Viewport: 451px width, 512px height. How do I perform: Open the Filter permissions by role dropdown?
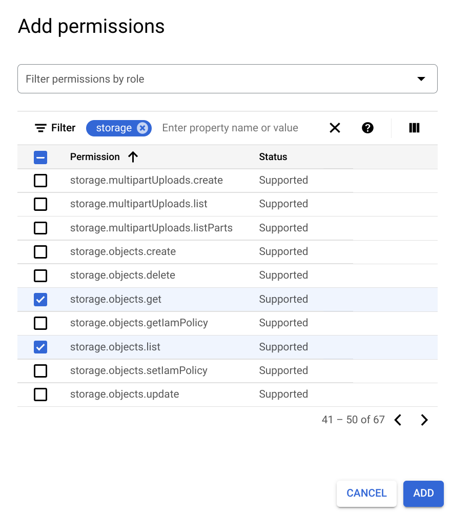coord(227,78)
